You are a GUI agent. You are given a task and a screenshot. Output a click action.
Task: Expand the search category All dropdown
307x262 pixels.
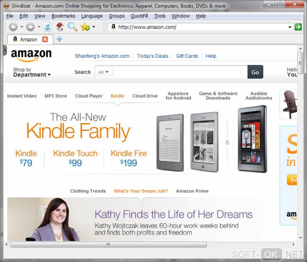(x=103, y=72)
